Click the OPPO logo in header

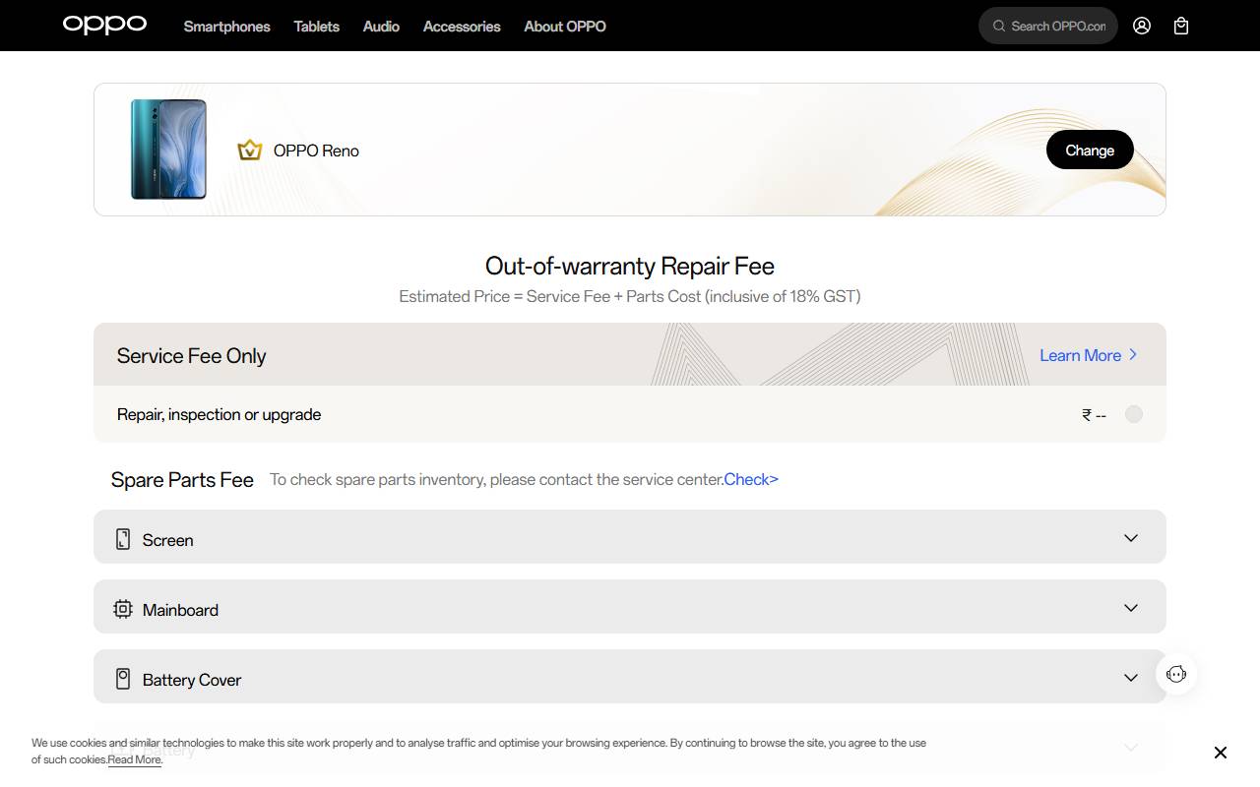pyautogui.click(x=104, y=25)
